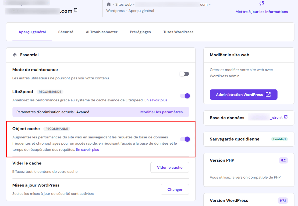Screen dimensions: 298x206
Task: Disable the LiteSpeed toggle
Action: (x=185, y=96)
